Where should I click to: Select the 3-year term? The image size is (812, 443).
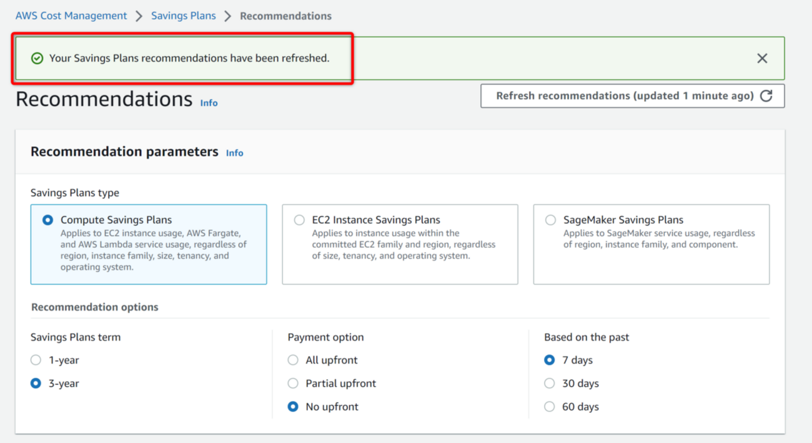point(36,383)
